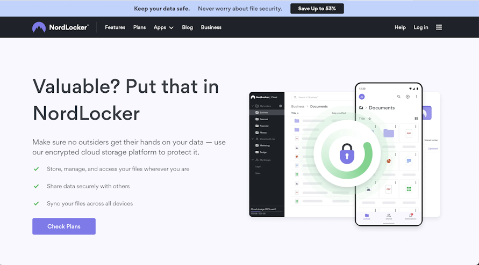Open the Notifications tab on the phone

(x=410, y=217)
